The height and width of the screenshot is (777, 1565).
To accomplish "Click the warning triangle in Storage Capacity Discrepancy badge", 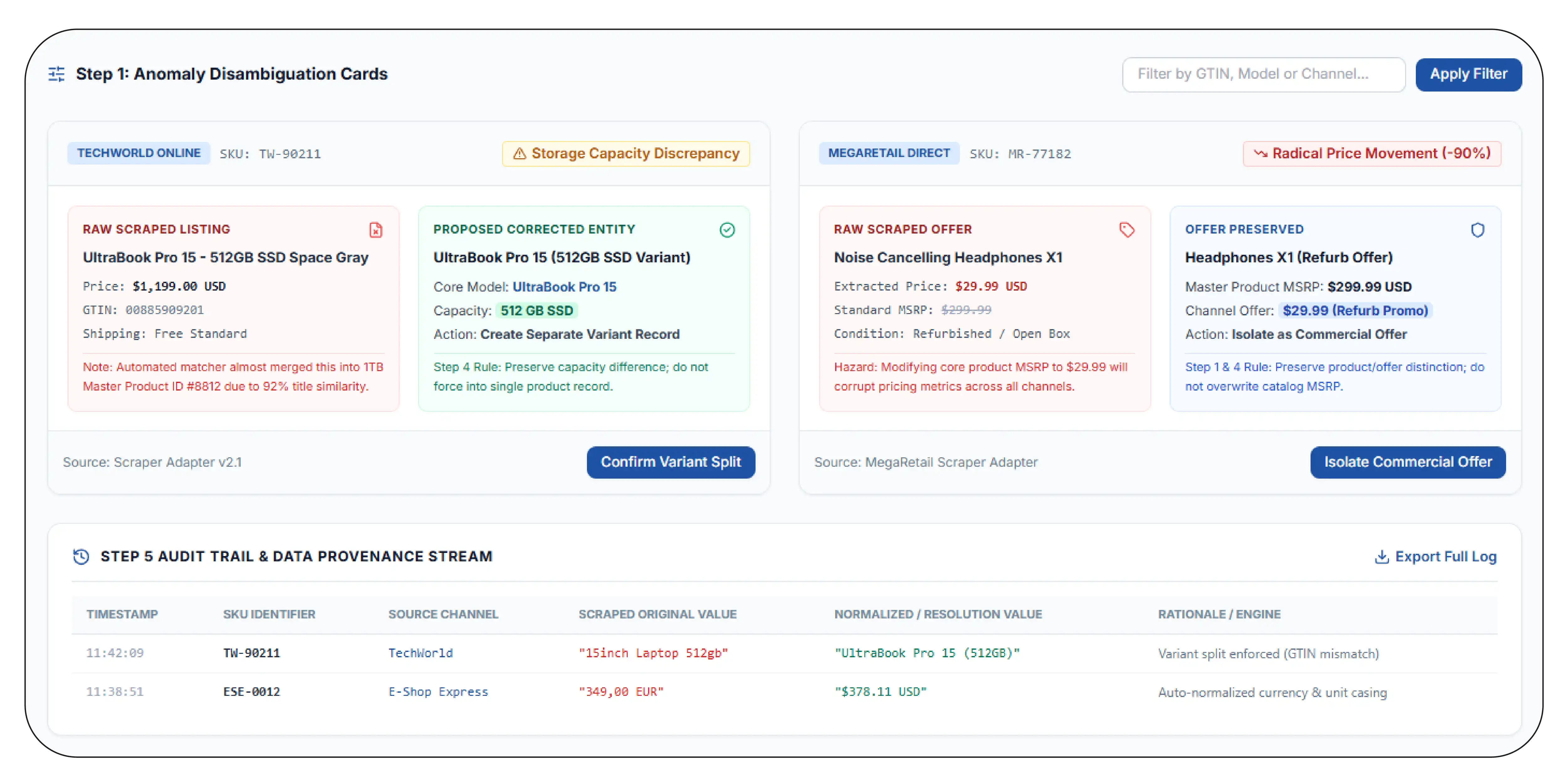I will 520,154.
